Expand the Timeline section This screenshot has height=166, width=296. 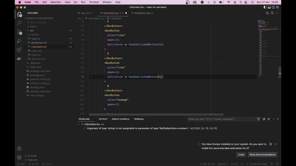(x=26, y=160)
